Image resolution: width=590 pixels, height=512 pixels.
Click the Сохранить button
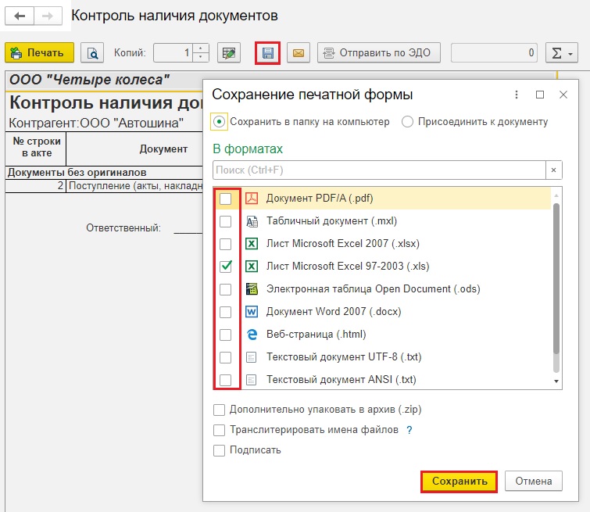[x=459, y=481]
